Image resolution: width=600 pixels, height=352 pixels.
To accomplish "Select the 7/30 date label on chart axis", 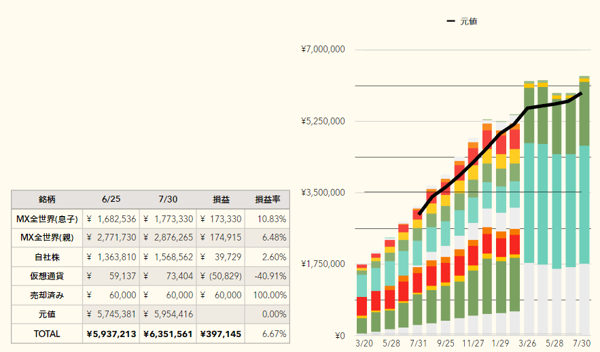I will coord(582,343).
